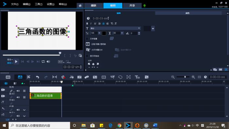Open the 编辑 Edit menu

click(x=26, y=4)
